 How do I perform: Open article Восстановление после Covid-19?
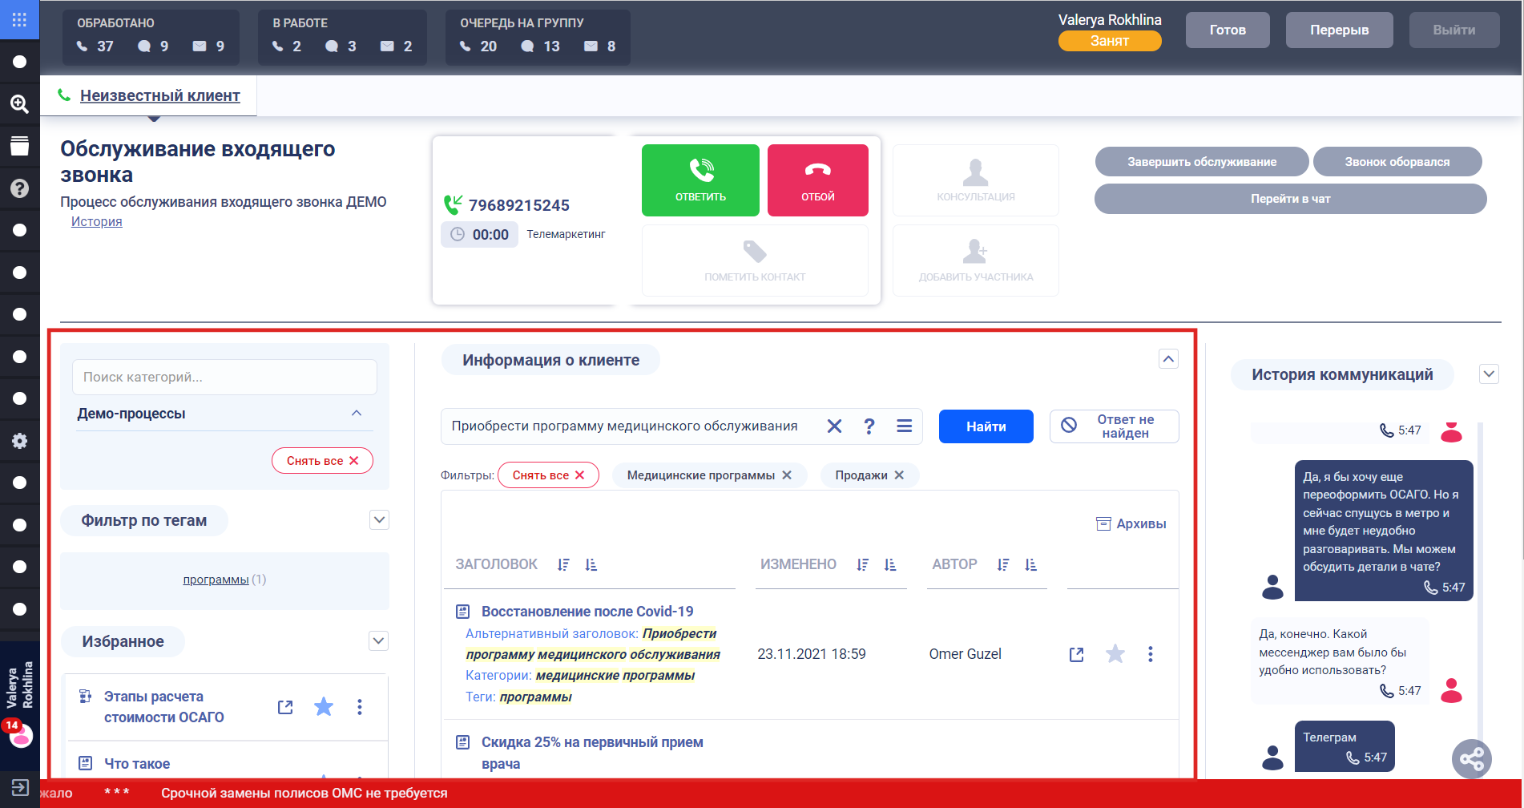[x=587, y=612]
